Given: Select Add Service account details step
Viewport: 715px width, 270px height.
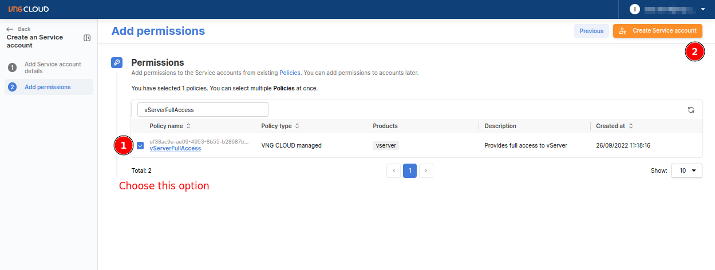Looking at the screenshot, I should point(53,67).
